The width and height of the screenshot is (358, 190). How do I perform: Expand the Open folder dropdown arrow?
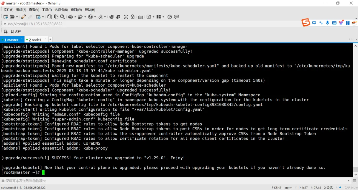17,17
